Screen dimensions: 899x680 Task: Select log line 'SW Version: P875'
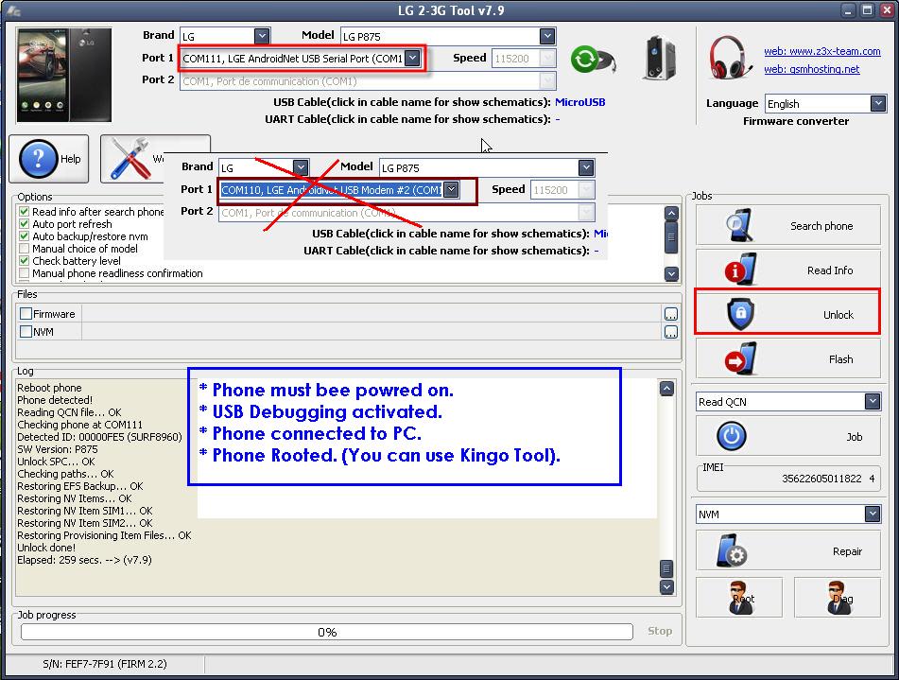(58, 449)
